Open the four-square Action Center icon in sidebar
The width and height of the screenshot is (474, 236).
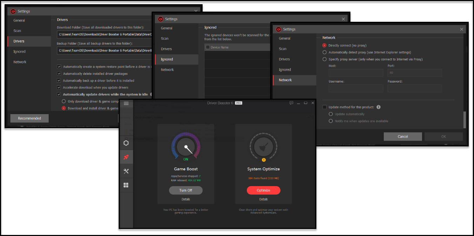point(126,185)
